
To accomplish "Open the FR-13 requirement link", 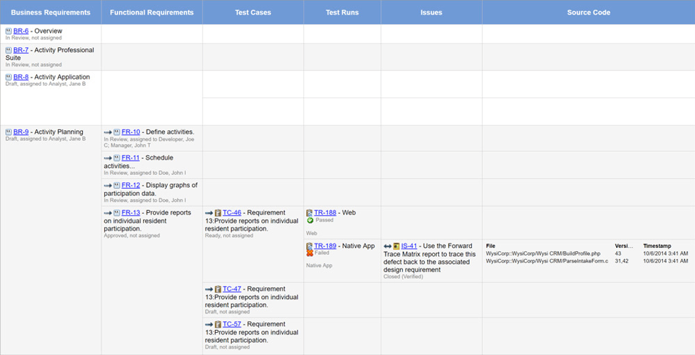I will point(130,212).
